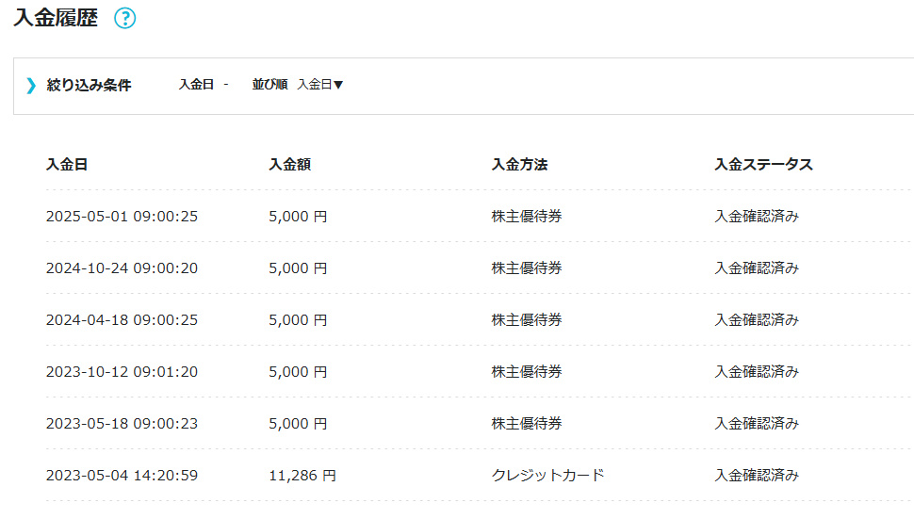
Task: Expand the 絞り込み条件 chevron arrow
Action: click(31, 86)
